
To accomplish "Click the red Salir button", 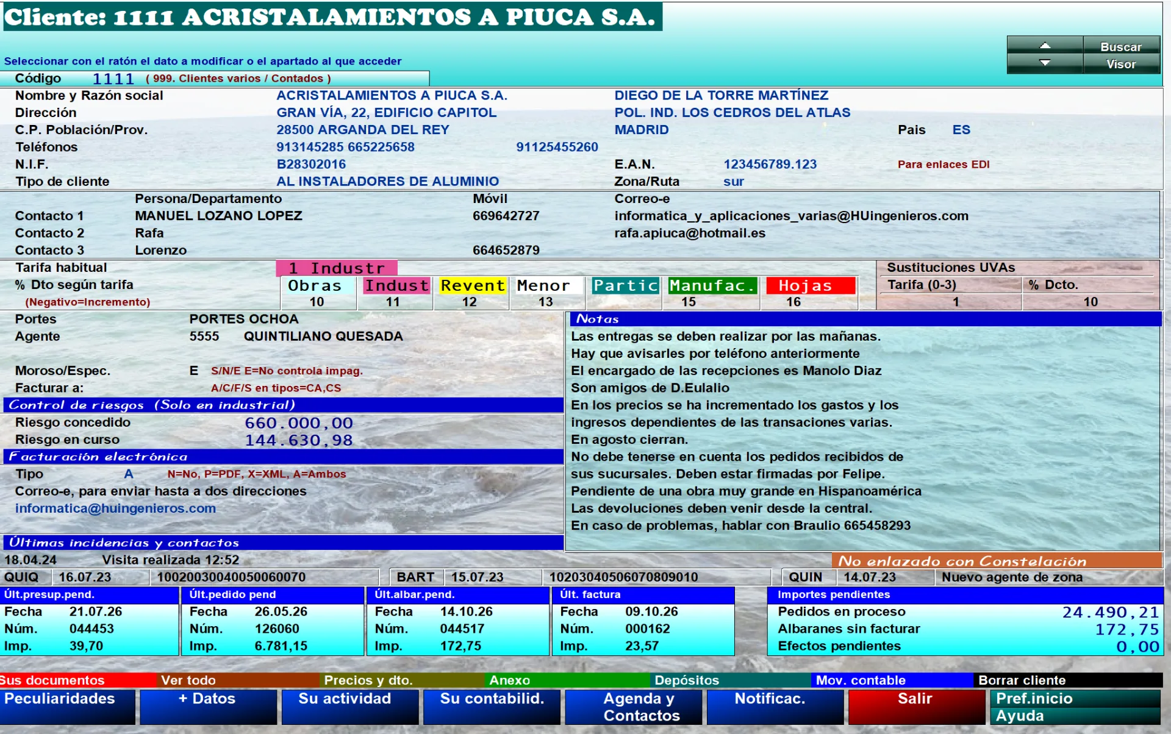I will point(917,707).
